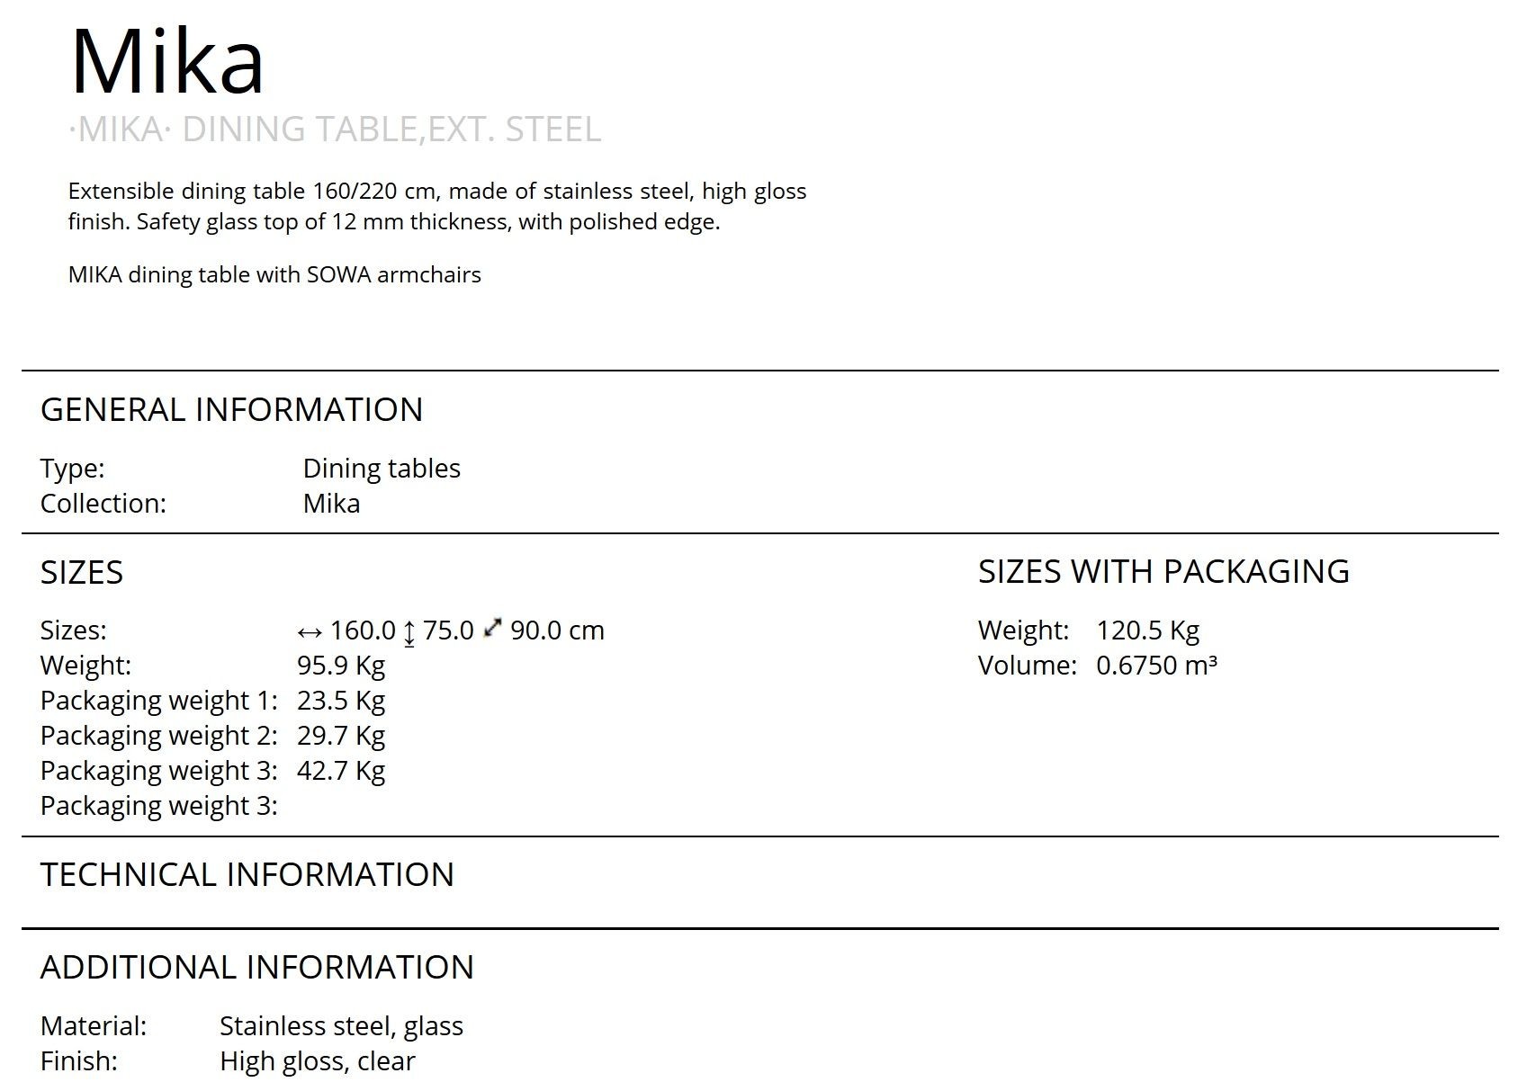Click the Packaging weight 1 value 23.5 Kg
The height and width of the screenshot is (1082, 1518).
tap(341, 701)
